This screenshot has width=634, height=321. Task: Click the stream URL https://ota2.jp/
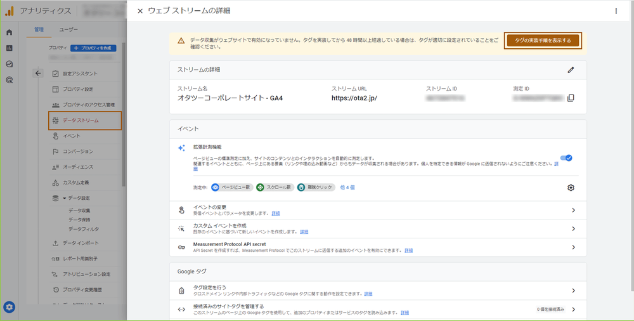(x=354, y=98)
